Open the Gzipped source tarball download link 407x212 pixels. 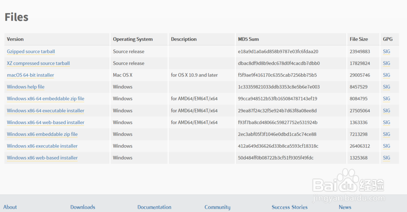(31, 52)
